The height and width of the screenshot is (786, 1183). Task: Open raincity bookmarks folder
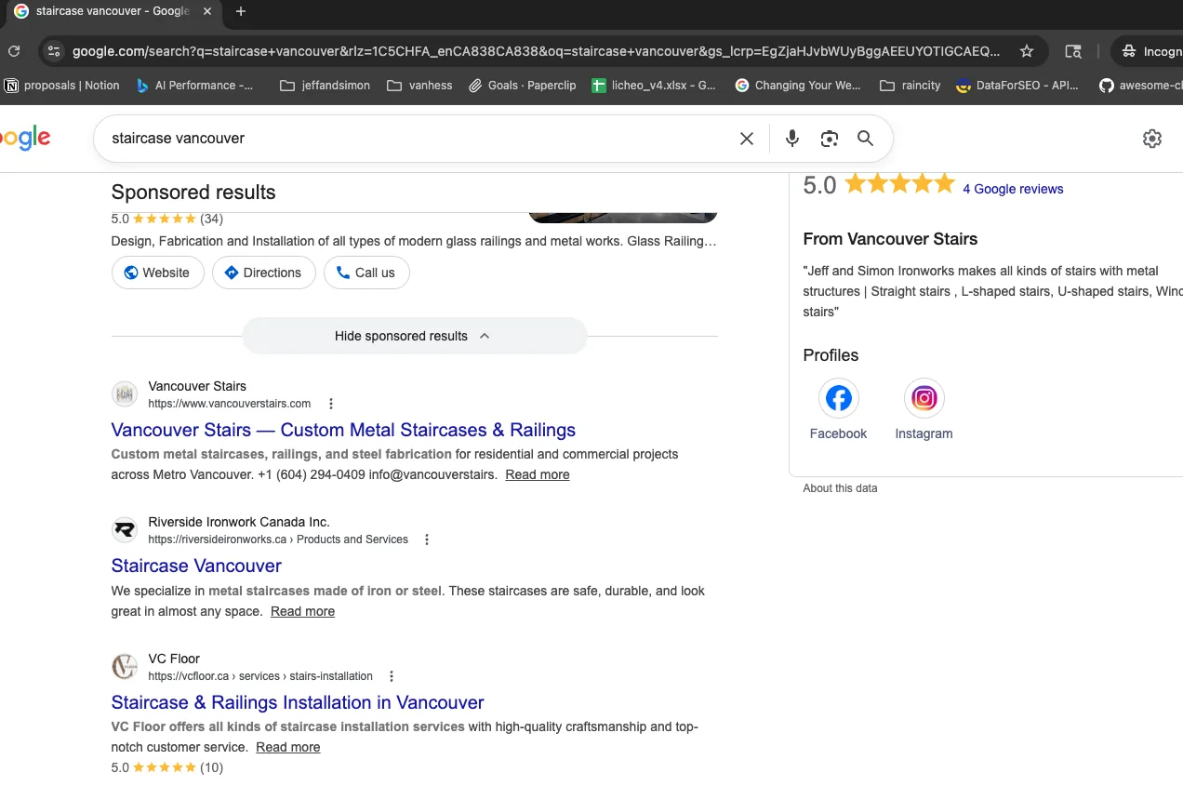911,85
